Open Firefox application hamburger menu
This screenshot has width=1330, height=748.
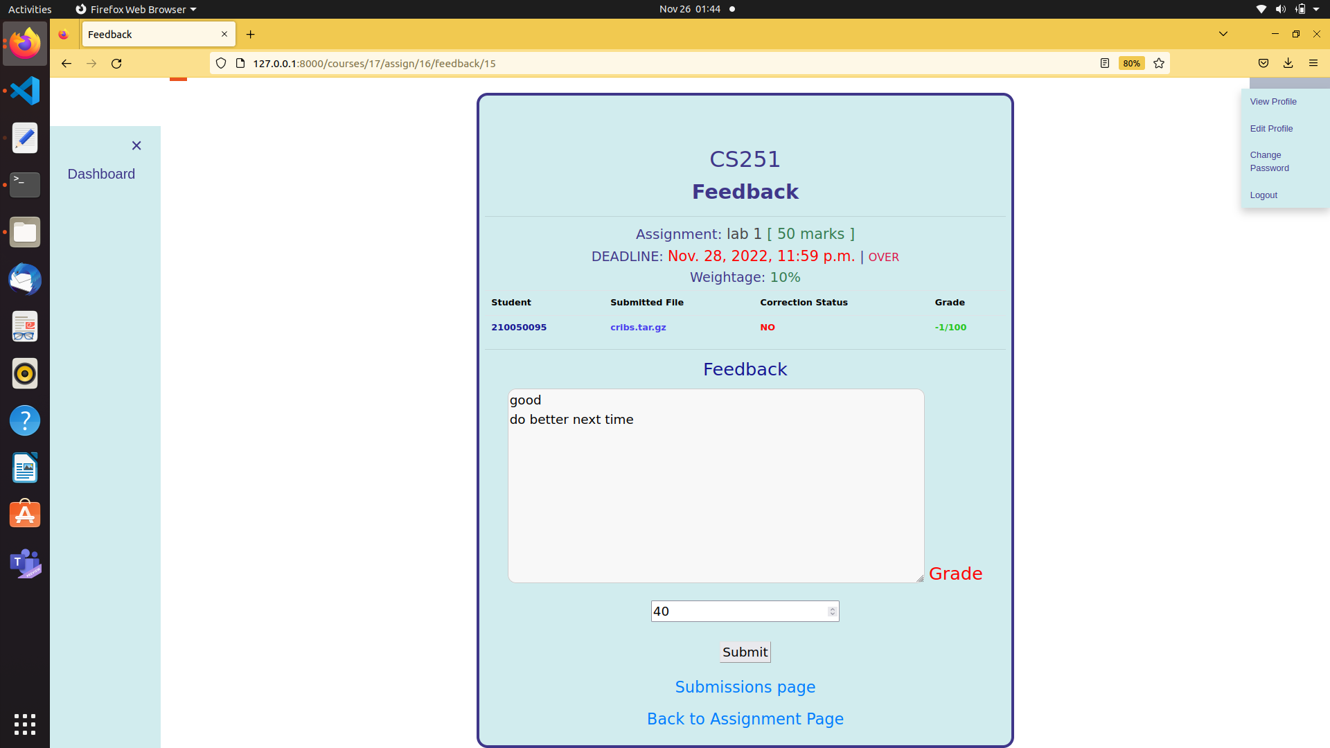click(1313, 63)
